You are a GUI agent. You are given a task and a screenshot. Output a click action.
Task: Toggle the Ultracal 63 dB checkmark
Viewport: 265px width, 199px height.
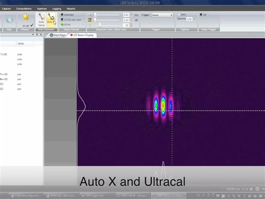[x=32, y=25]
